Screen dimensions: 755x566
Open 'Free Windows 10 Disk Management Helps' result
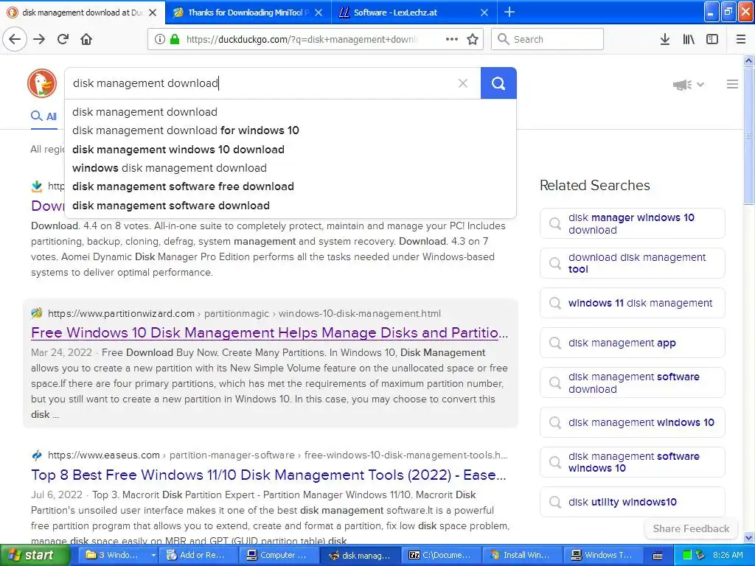[x=270, y=332]
